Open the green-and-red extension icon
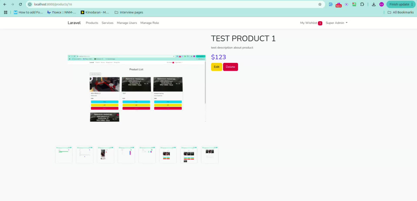 click(354, 4)
